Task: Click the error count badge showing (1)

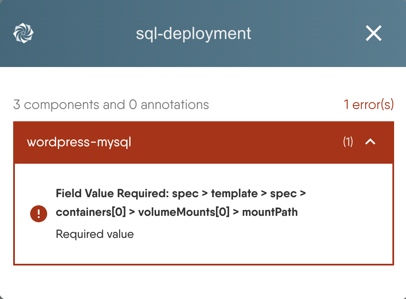Action: [348, 143]
